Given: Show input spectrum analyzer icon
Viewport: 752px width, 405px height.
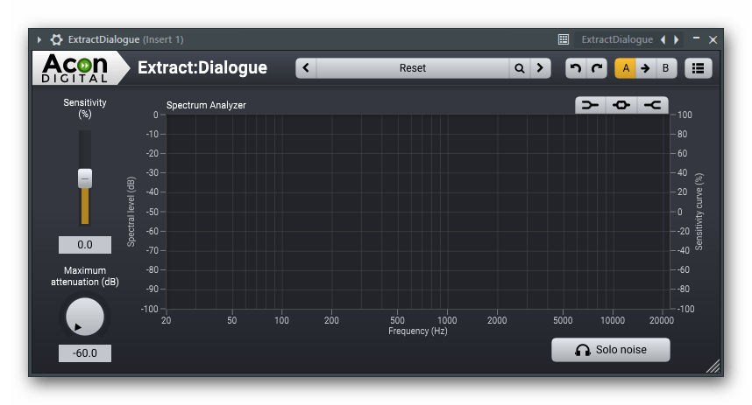Looking at the screenshot, I should click(x=591, y=105).
